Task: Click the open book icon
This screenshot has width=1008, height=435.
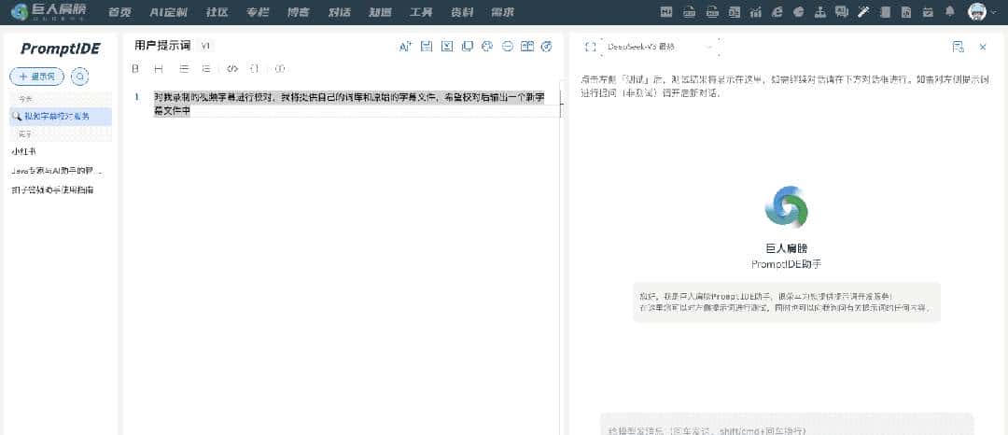Action: [x=527, y=47]
